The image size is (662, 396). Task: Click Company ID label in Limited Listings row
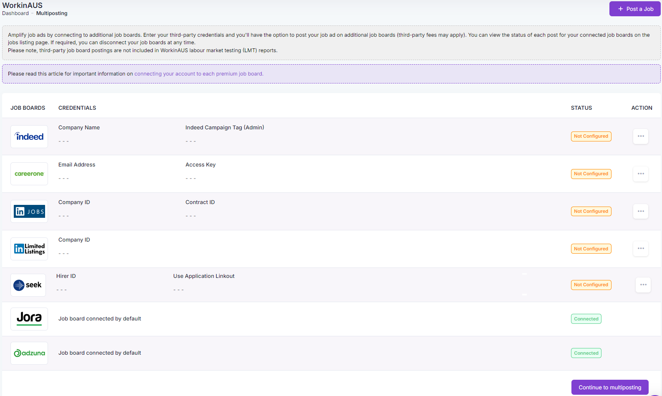tap(74, 240)
